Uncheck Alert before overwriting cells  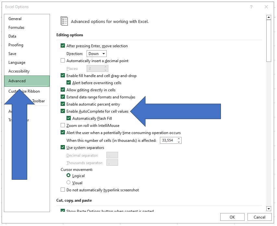point(68,83)
